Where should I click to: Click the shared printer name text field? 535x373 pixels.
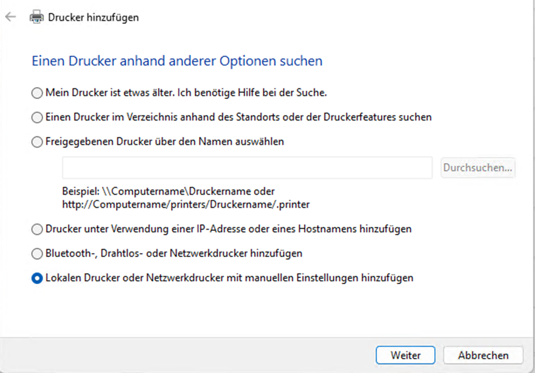click(x=247, y=168)
